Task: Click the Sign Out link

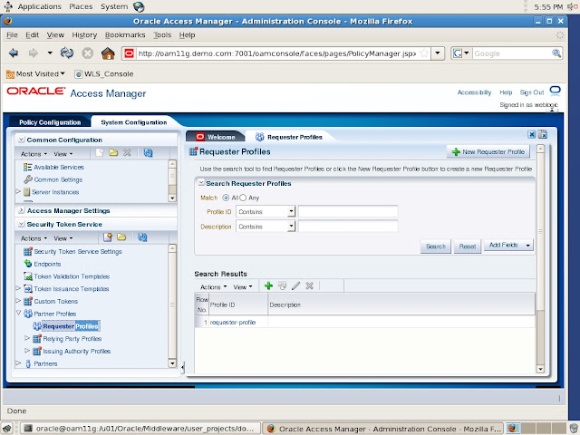Action: [x=532, y=92]
